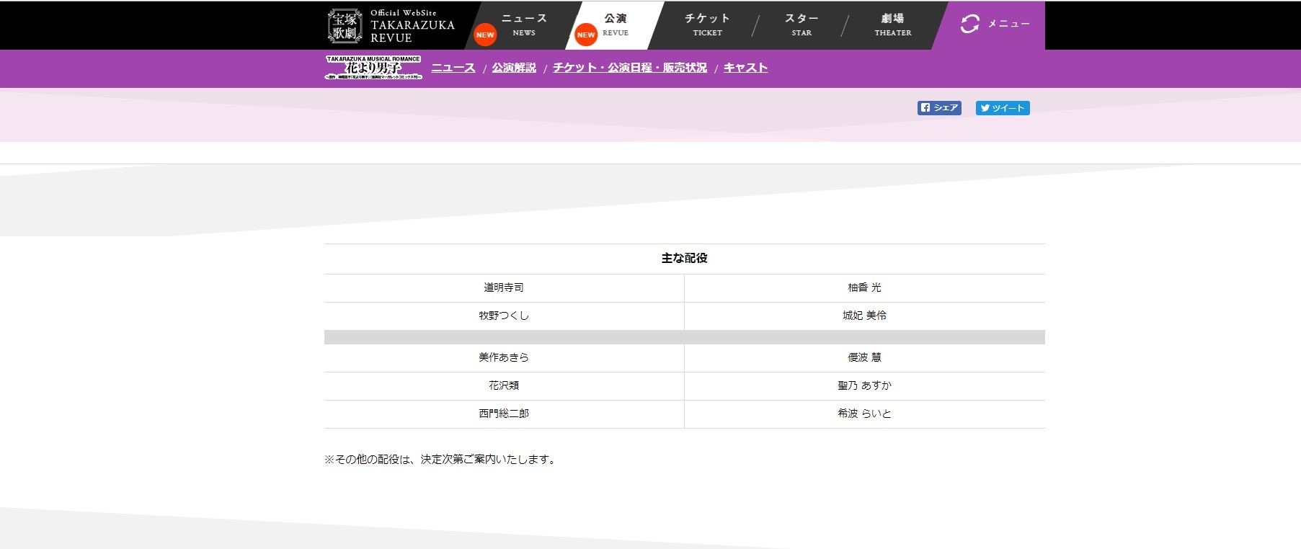Click the Takarazuka Revue crest logo
The width and height of the screenshot is (1301, 549).
(x=345, y=25)
